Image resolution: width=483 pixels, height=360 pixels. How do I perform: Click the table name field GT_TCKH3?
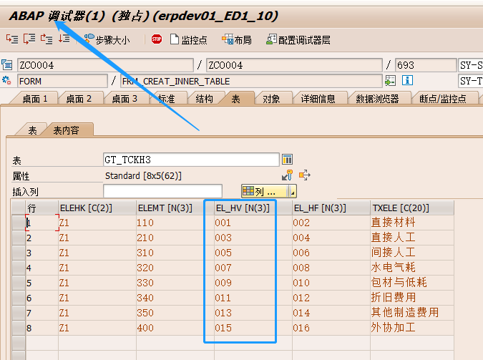tap(191, 160)
